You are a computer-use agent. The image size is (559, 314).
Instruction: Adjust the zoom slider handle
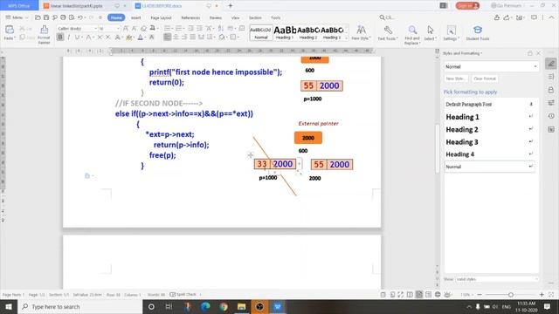point(510,295)
